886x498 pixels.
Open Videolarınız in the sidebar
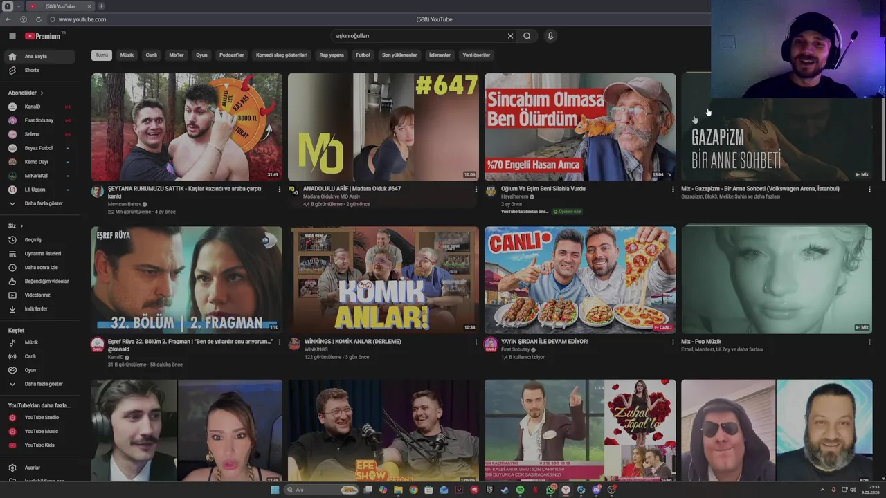(39, 295)
